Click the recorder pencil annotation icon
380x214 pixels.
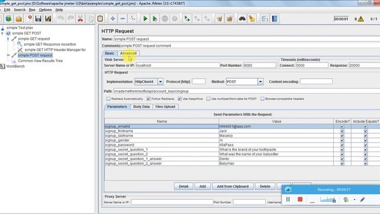pyautogui.click(x=362, y=200)
